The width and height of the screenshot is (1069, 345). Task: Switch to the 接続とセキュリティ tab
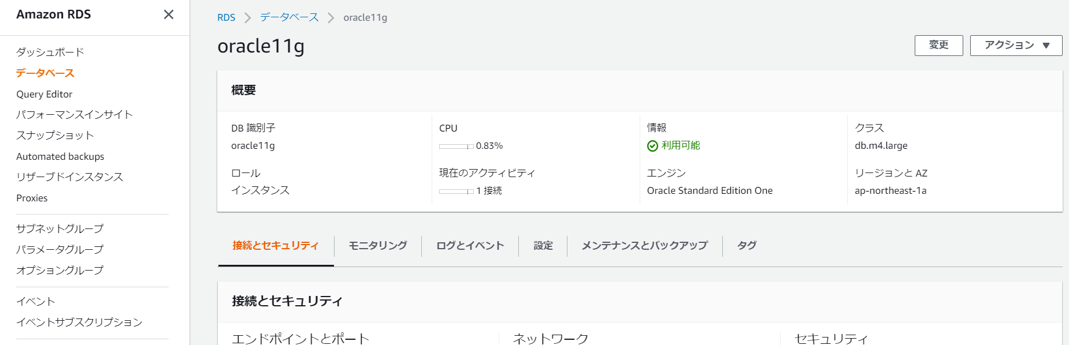tap(276, 246)
